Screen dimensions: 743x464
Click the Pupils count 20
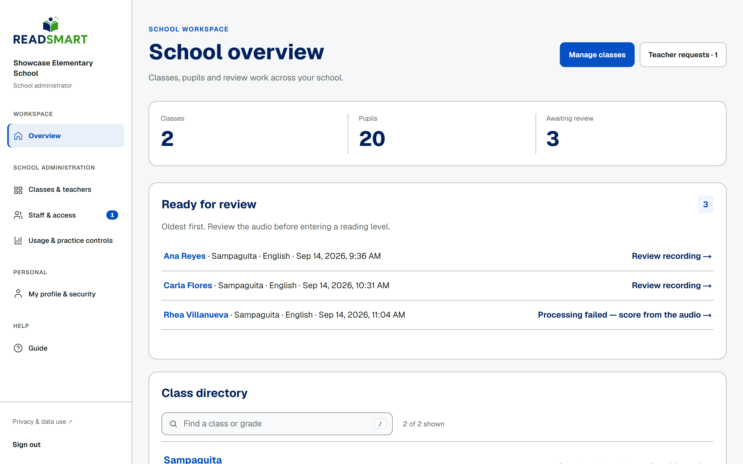click(x=372, y=139)
